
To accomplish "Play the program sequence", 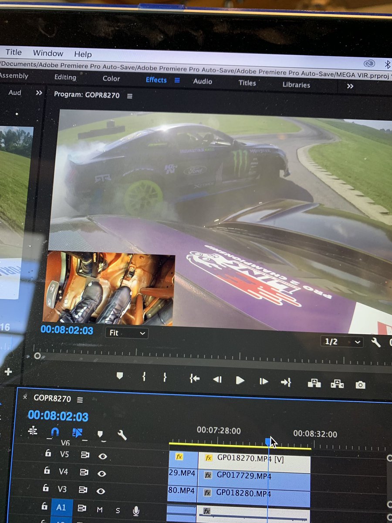I will (x=240, y=380).
